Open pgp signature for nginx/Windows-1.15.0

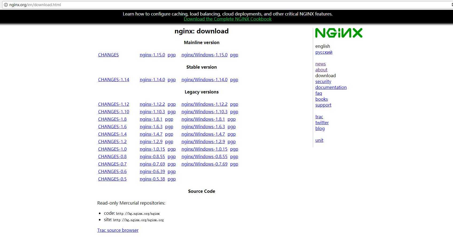(x=234, y=55)
